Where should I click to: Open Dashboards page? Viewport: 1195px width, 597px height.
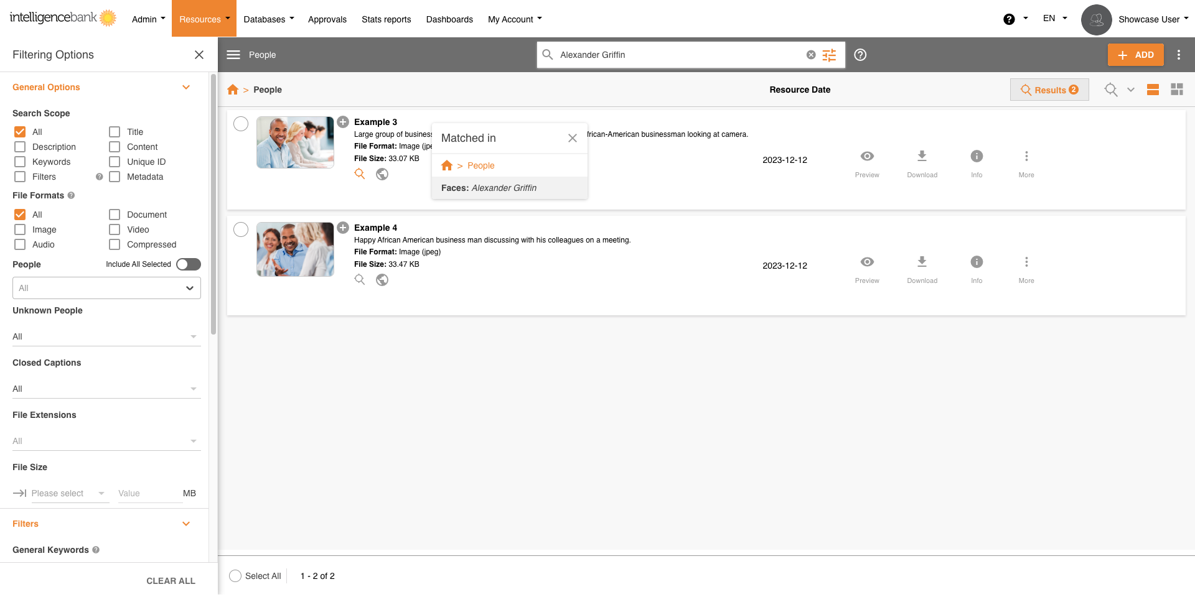pyautogui.click(x=449, y=19)
